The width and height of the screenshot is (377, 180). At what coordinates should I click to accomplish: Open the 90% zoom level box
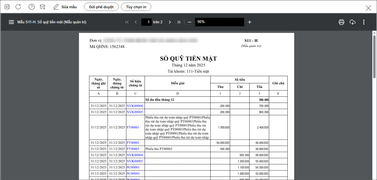pyautogui.click(x=219, y=22)
